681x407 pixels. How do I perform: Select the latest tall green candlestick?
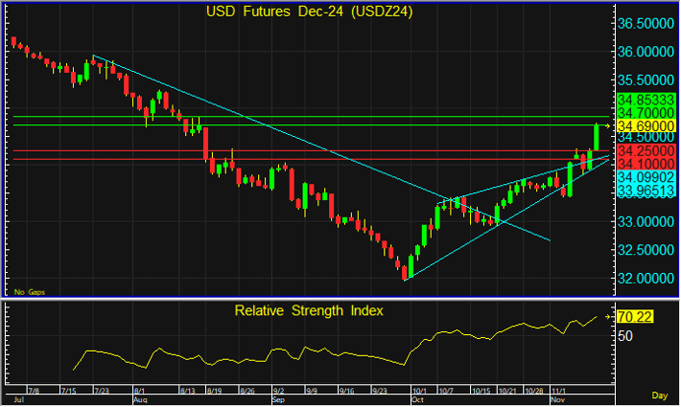[597, 138]
